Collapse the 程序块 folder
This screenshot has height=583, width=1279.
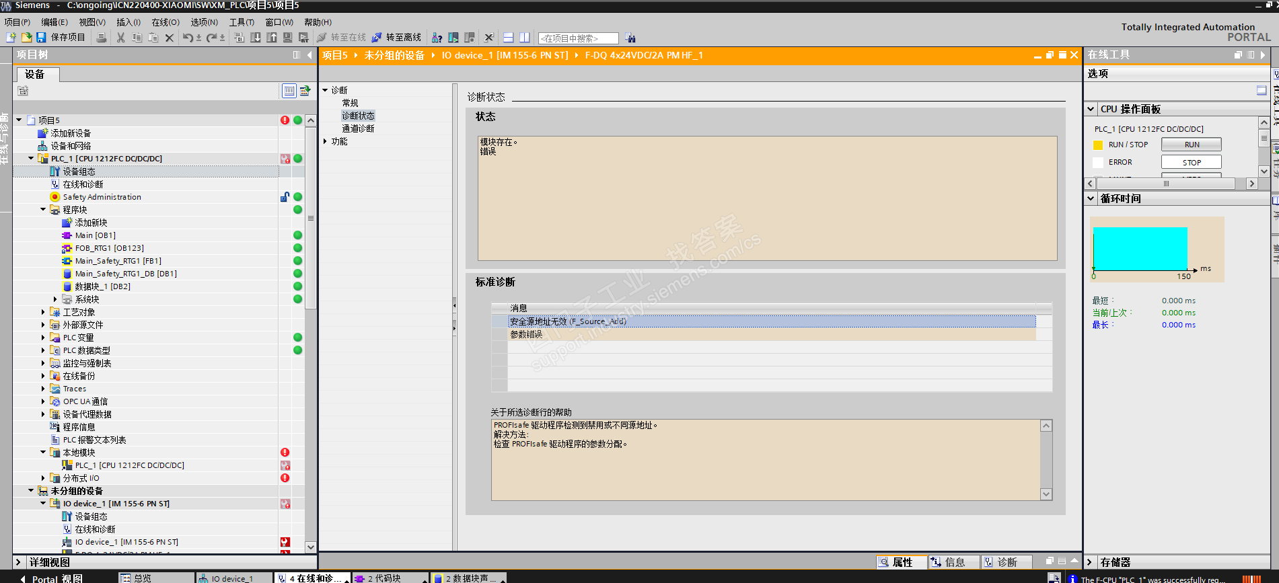tap(43, 210)
